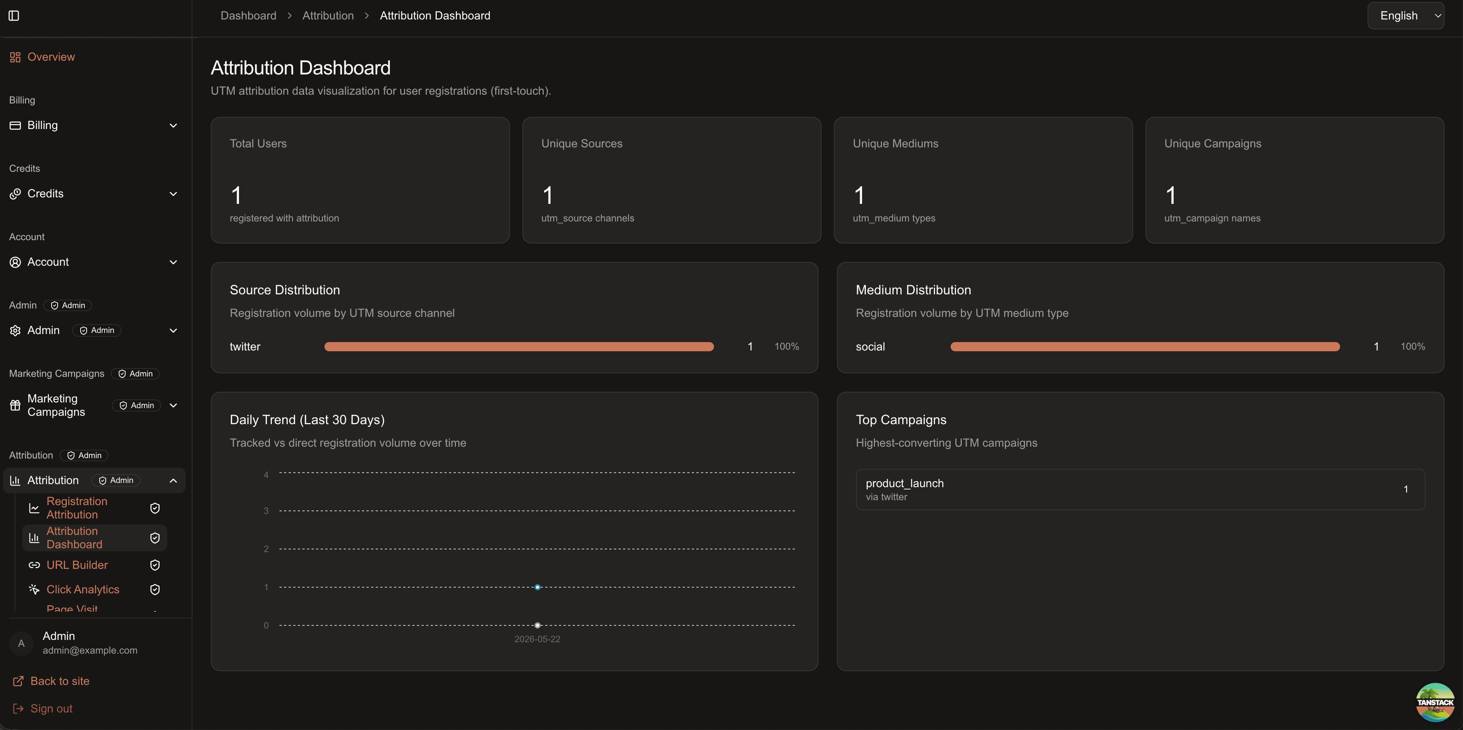The image size is (1463, 730).
Task: Click the Total Users card
Action: point(360,180)
